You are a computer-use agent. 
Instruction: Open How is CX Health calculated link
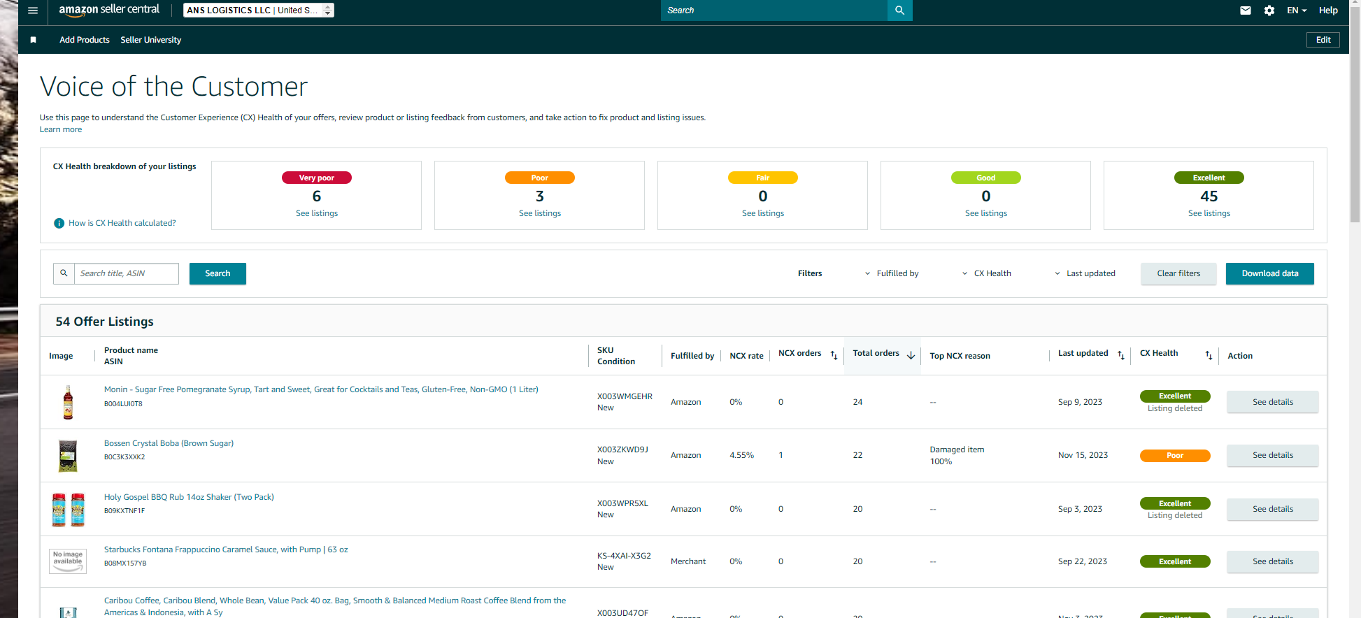click(x=122, y=223)
